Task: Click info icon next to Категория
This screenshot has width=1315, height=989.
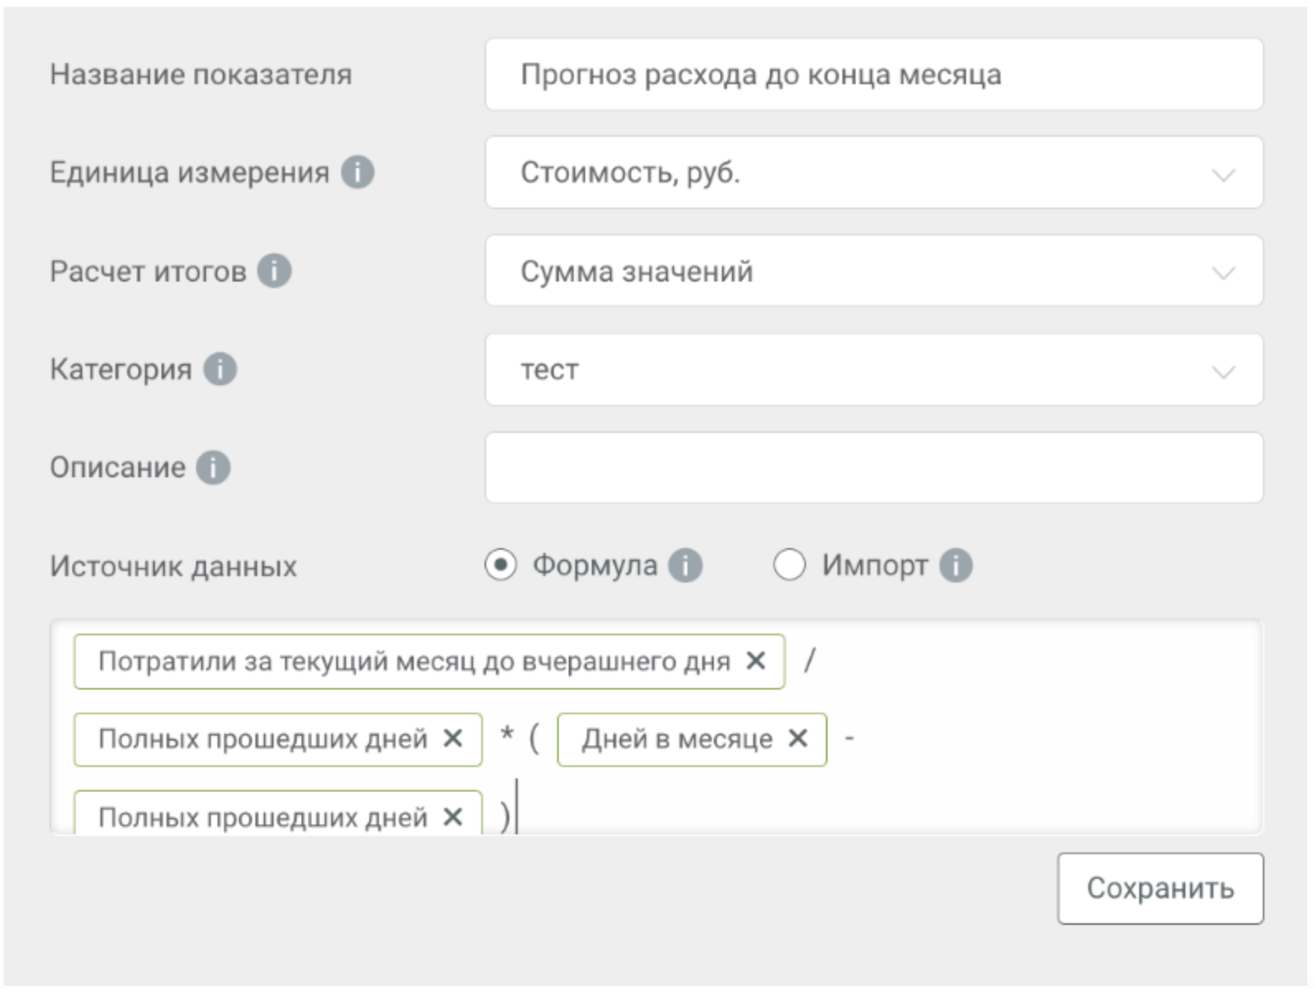Action: (220, 369)
